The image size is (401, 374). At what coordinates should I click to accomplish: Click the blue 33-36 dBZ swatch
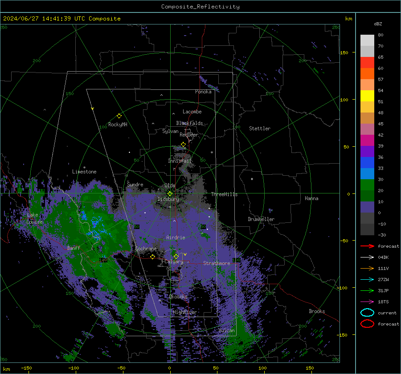click(x=367, y=163)
